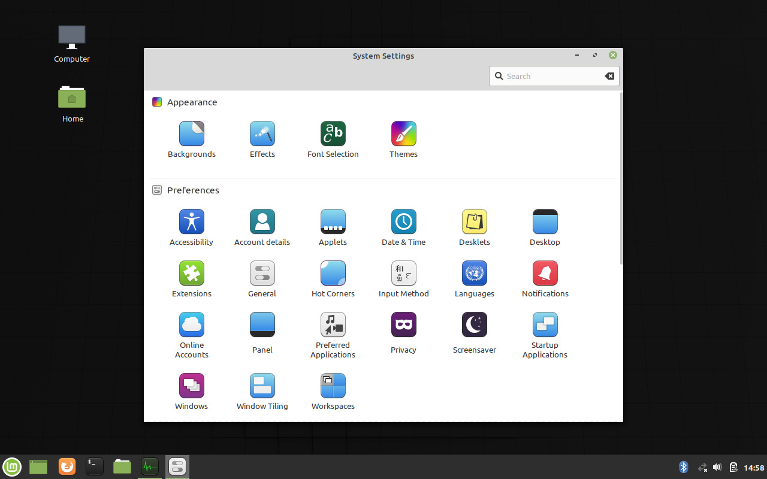Screen dimensions: 767x479
Task: Open the Backgrounds settings
Action: (192, 140)
